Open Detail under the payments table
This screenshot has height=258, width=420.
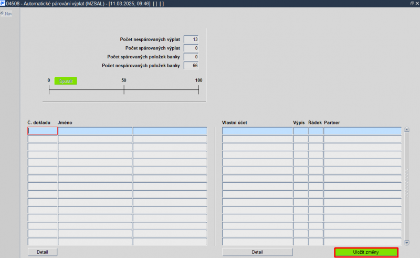pyautogui.click(x=43, y=252)
